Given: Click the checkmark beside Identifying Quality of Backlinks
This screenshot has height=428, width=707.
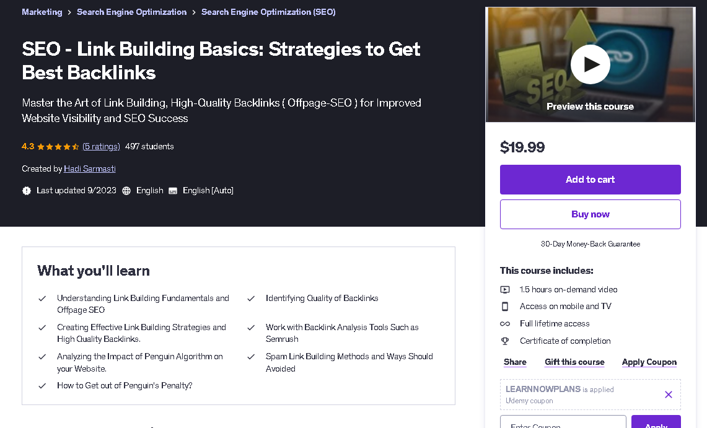Looking at the screenshot, I should [x=251, y=299].
